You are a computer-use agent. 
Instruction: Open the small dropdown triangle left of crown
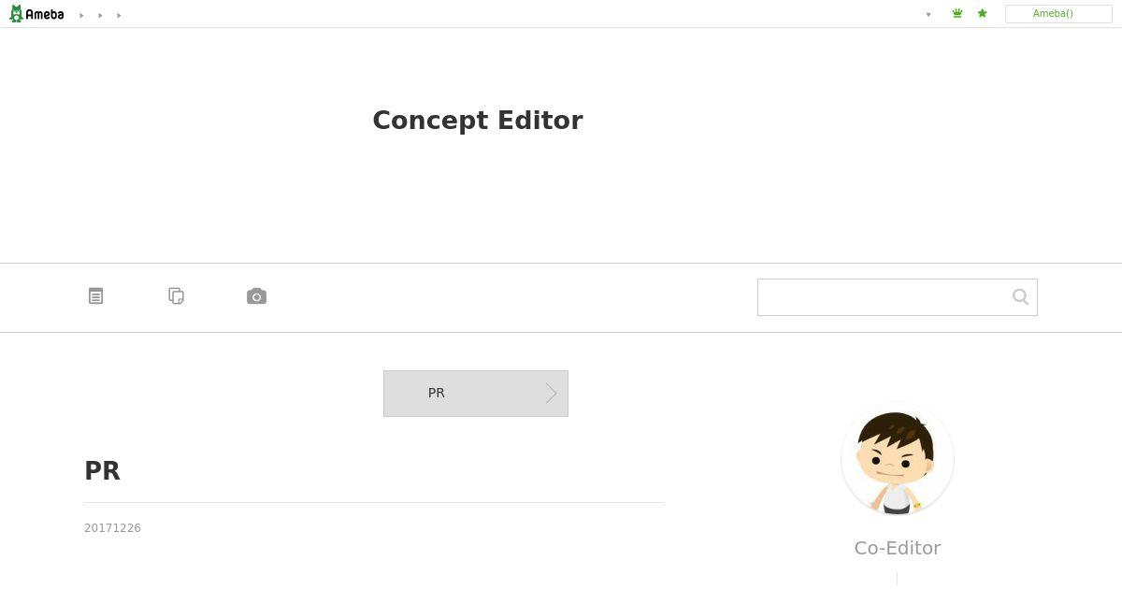[x=928, y=15]
